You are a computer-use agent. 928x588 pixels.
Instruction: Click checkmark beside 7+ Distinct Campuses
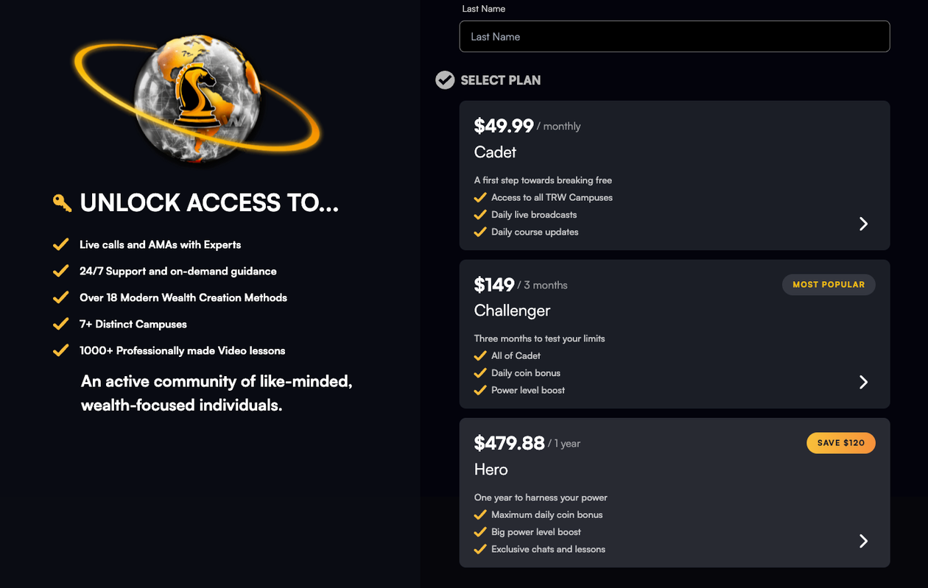pyautogui.click(x=60, y=324)
